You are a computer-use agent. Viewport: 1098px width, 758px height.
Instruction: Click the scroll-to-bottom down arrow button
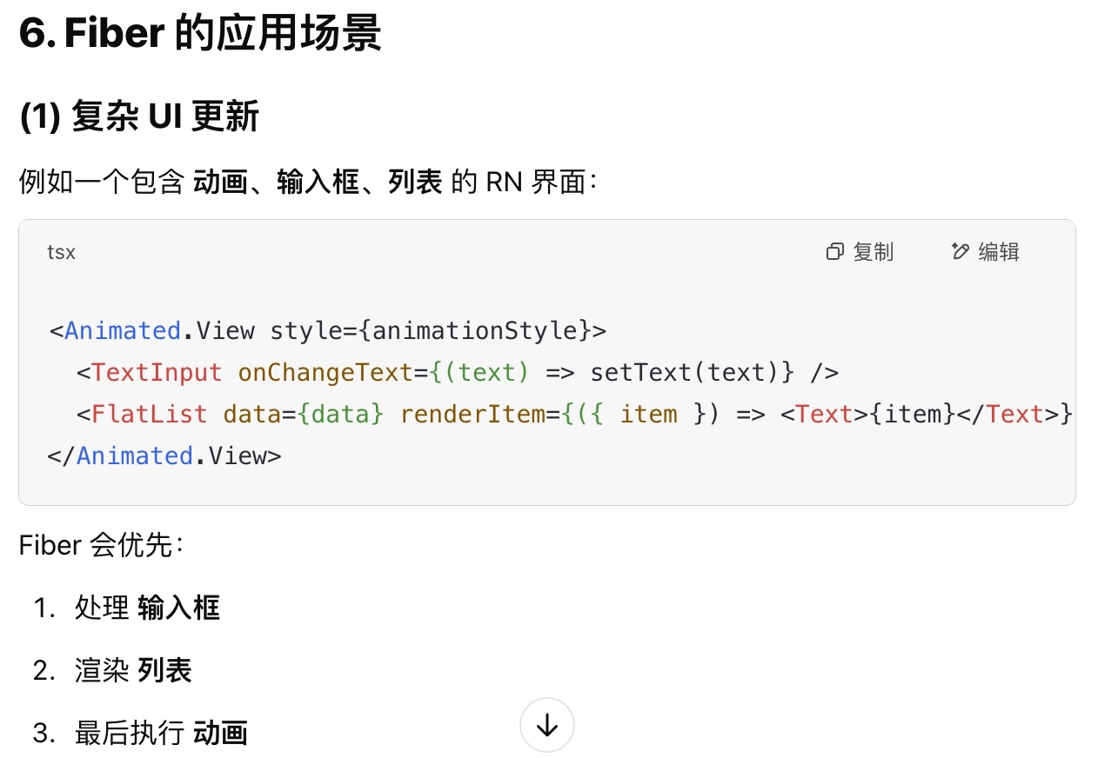[x=547, y=725]
